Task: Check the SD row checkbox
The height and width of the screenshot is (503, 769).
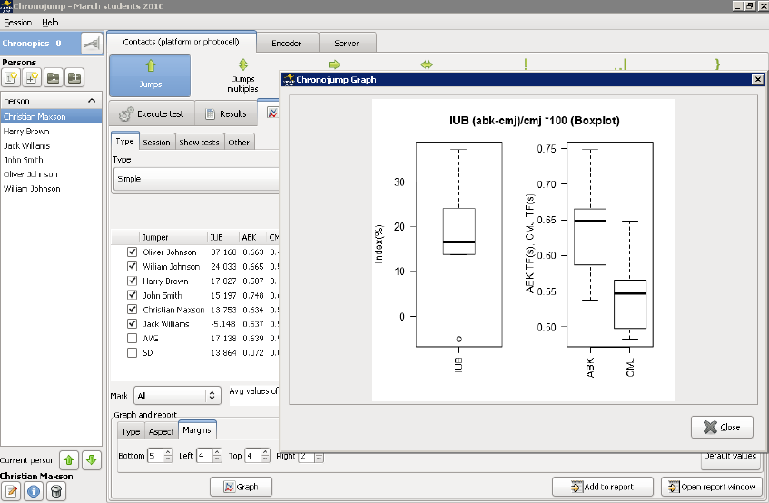Action: 132,352
